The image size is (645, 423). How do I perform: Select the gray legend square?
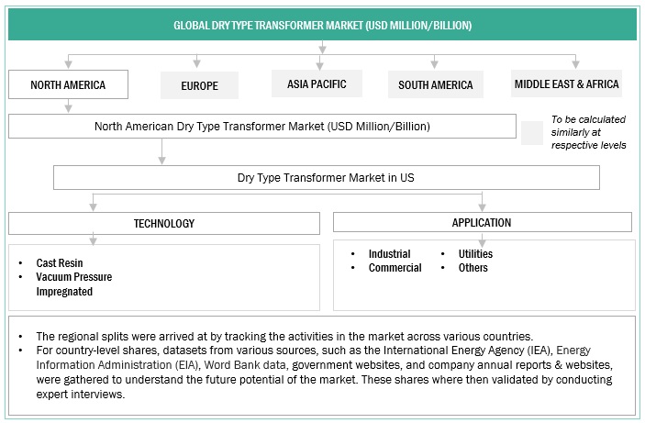532,133
